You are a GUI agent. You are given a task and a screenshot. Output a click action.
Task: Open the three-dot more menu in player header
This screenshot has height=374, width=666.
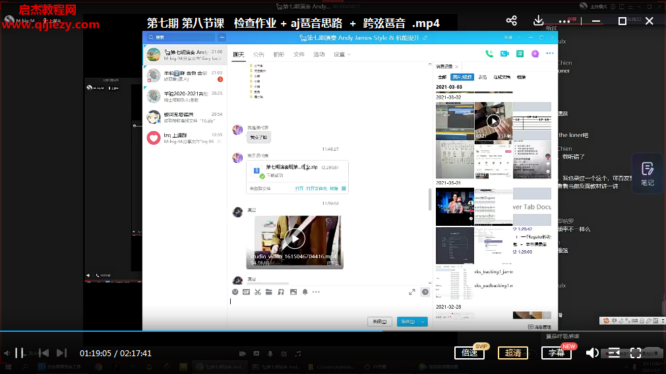click(x=564, y=21)
